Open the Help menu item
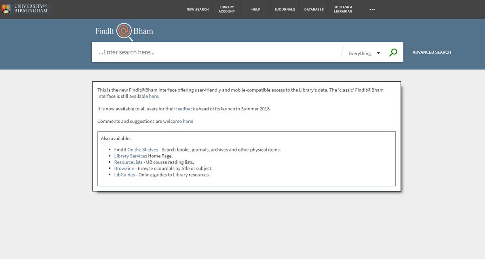 pos(255,9)
